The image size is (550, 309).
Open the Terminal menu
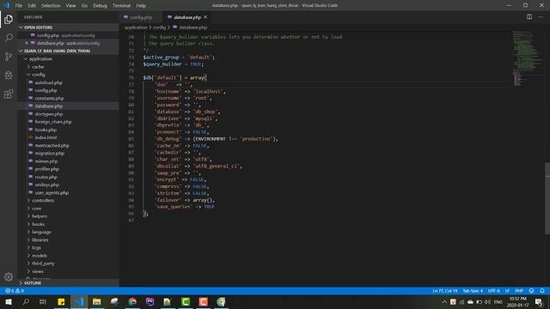point(122,6)
